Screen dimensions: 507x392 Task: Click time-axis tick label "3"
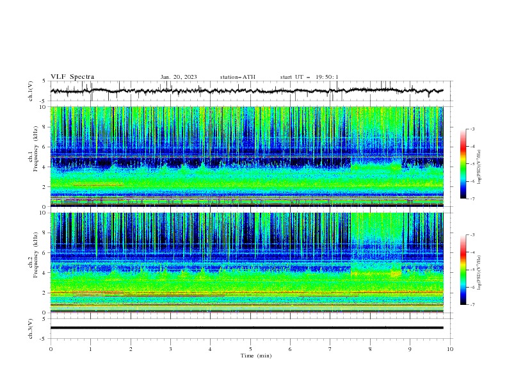coord(170,349)
